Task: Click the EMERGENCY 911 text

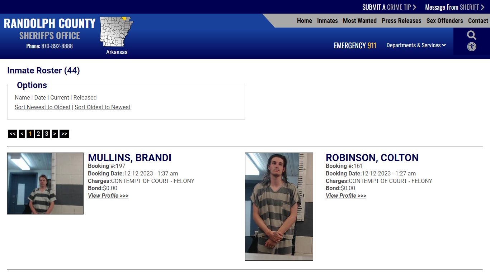Action: 355,45
